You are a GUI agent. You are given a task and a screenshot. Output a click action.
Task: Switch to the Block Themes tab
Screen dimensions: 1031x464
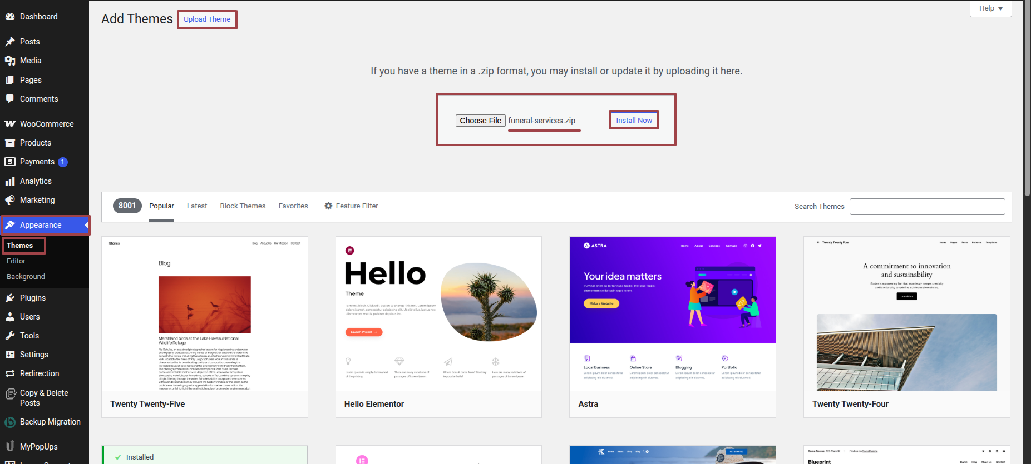(243, 206)
